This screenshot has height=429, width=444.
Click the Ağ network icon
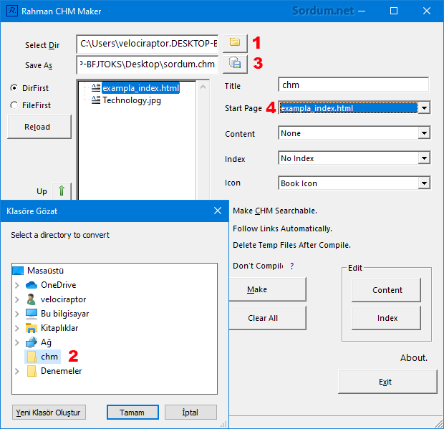coord(31,342)
